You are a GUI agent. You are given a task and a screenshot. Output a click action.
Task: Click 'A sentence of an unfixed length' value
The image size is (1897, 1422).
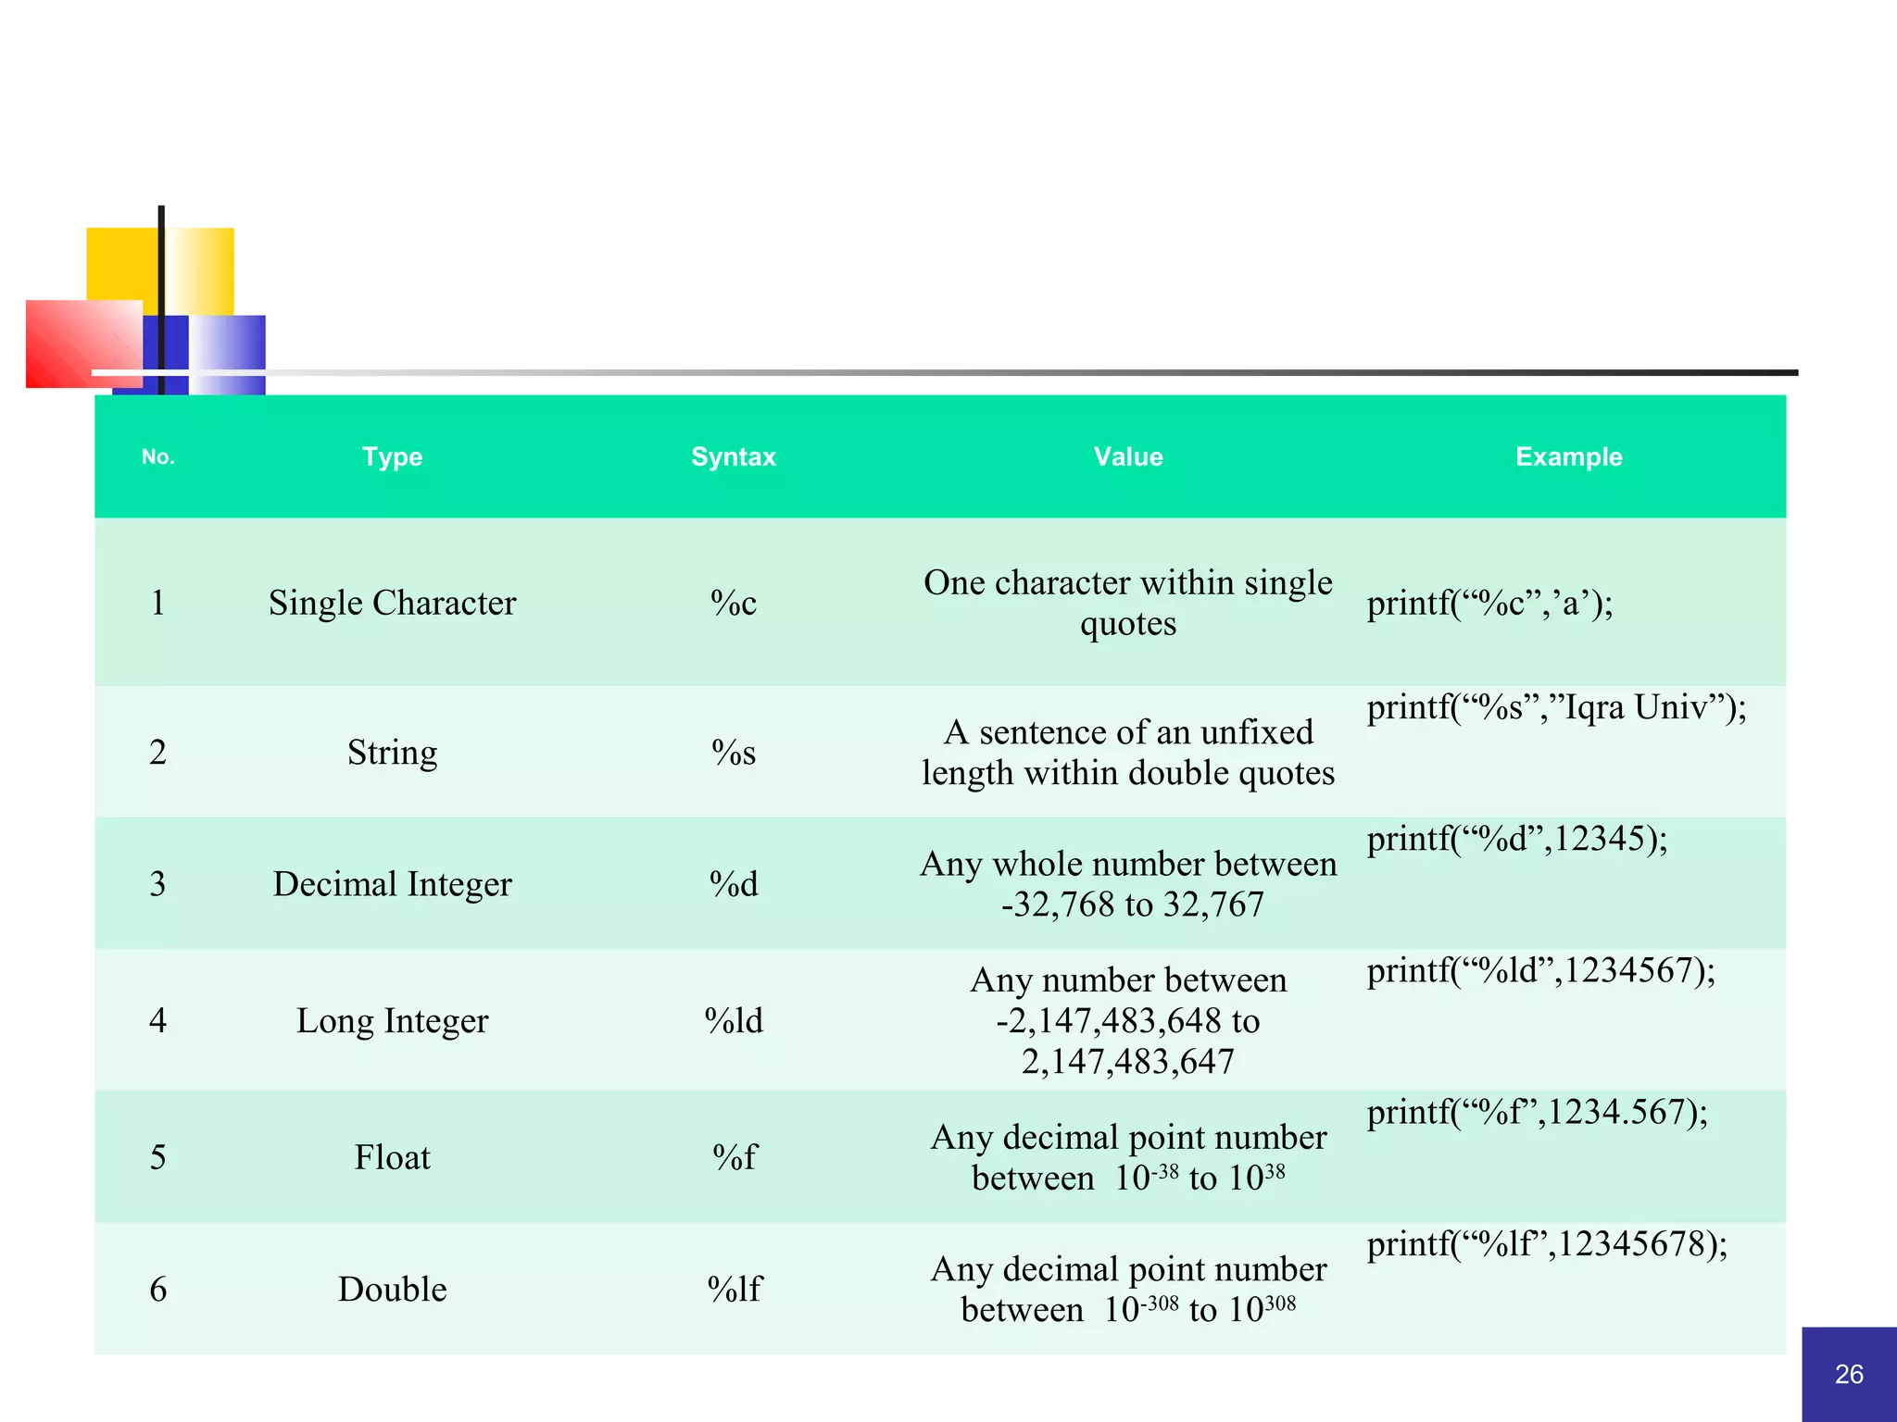coord(1128,752)
